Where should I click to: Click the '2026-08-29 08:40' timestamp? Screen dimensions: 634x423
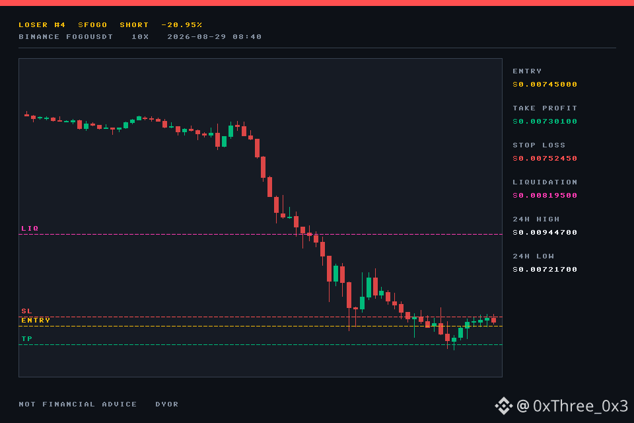click(x=214, y=37)
